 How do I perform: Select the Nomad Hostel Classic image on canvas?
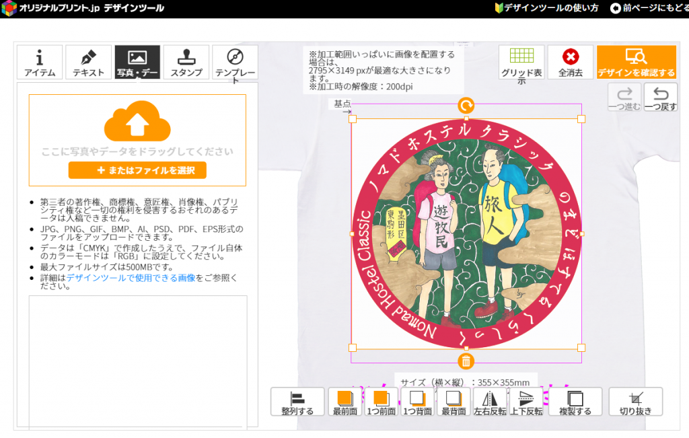pos(467,233)
